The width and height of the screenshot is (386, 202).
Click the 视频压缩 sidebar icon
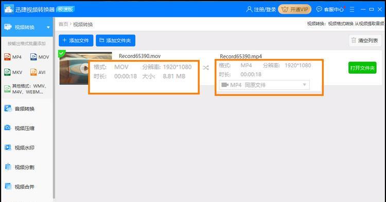pos(8,128)
